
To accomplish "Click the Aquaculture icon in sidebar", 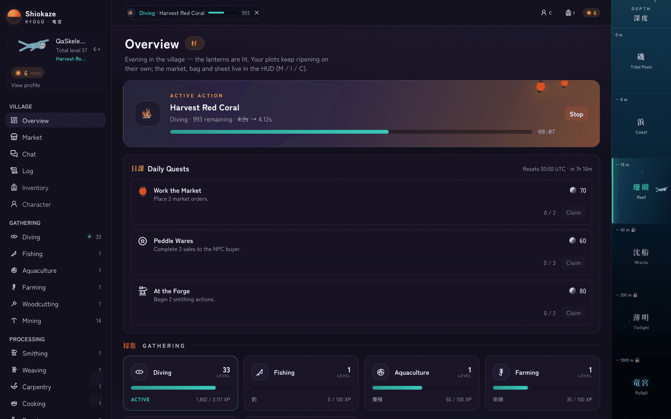I will pos(14,270).
